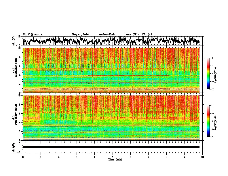The height and width of the screenshot is (176, 228).
Task: Click time axis tick label "9"
Action: pyautogui.click(x=184, y=157)
